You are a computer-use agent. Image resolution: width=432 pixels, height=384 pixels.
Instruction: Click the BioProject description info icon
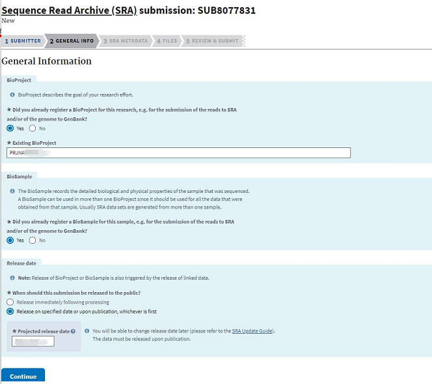tap(12, 95)
